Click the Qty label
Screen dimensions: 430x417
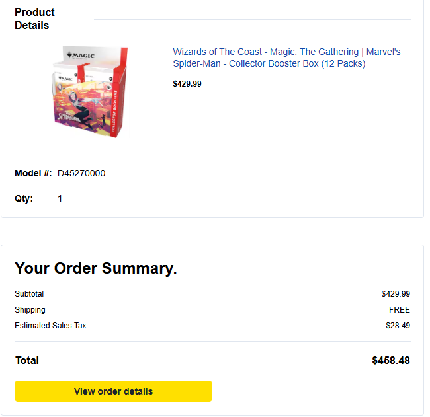pyautogui.click(x=24, y=198)
